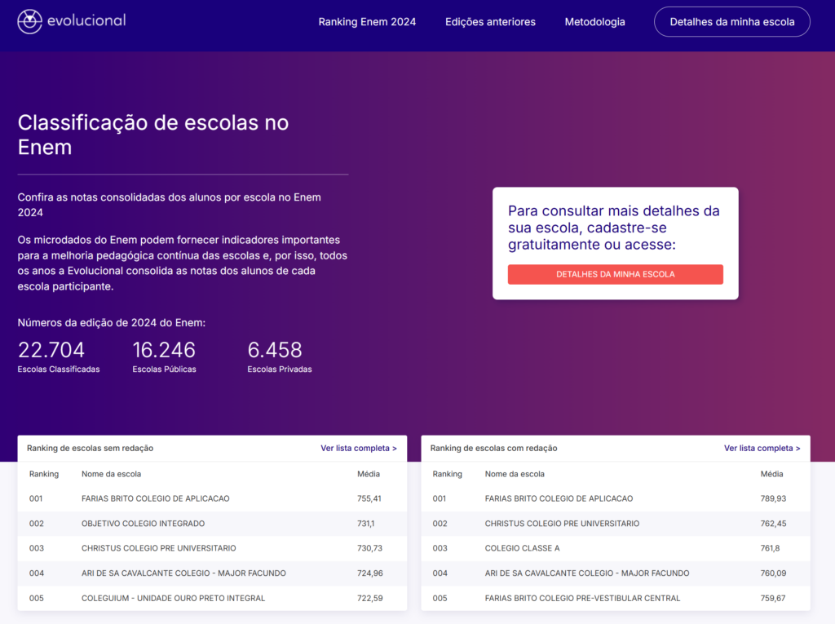Image resolution: width=835 pixels, height=624 pixels.
Task: Click the 'Ranking de escolas com redação' title
Action: (x=493, y=448)
